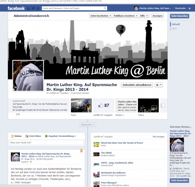Open Peter Kloeppel page link
The height and width of the screenshot is (187, 195).
(x=109, y=183)
